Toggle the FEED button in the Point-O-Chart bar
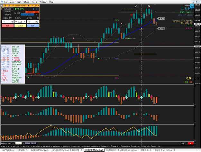Screen dimensions: 201x152 (28, 143)
